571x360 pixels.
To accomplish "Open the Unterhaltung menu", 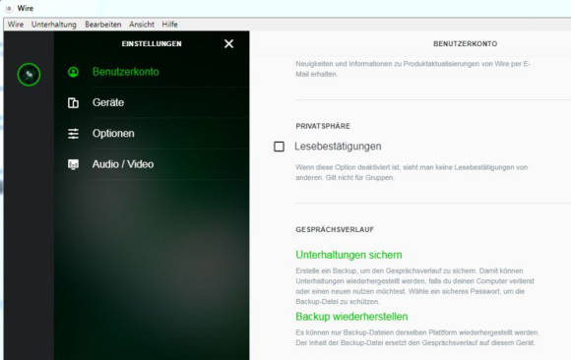I will pos(54,25).
